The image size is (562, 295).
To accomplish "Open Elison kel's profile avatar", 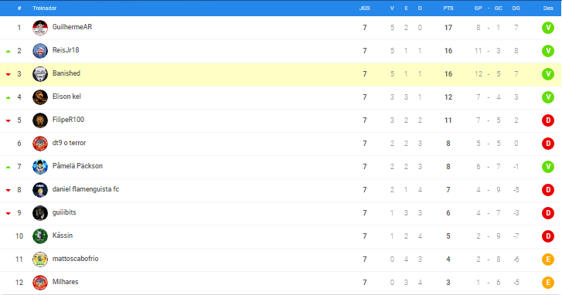I will (x=40, y=97).
